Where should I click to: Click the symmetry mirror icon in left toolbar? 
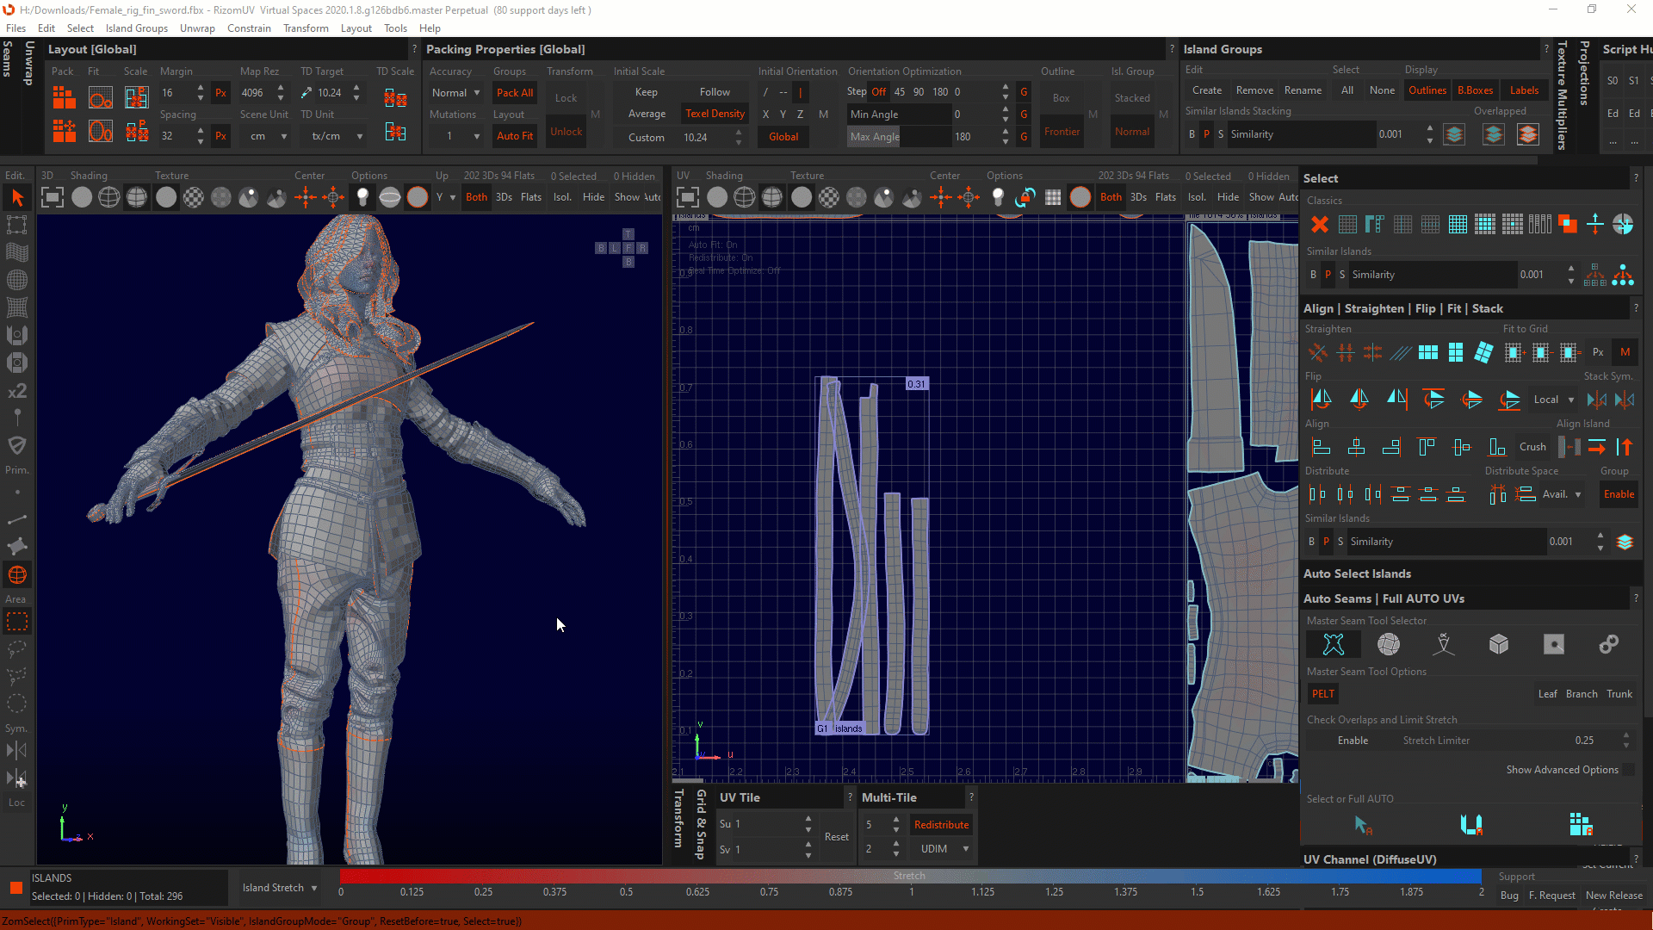[17, 750]
